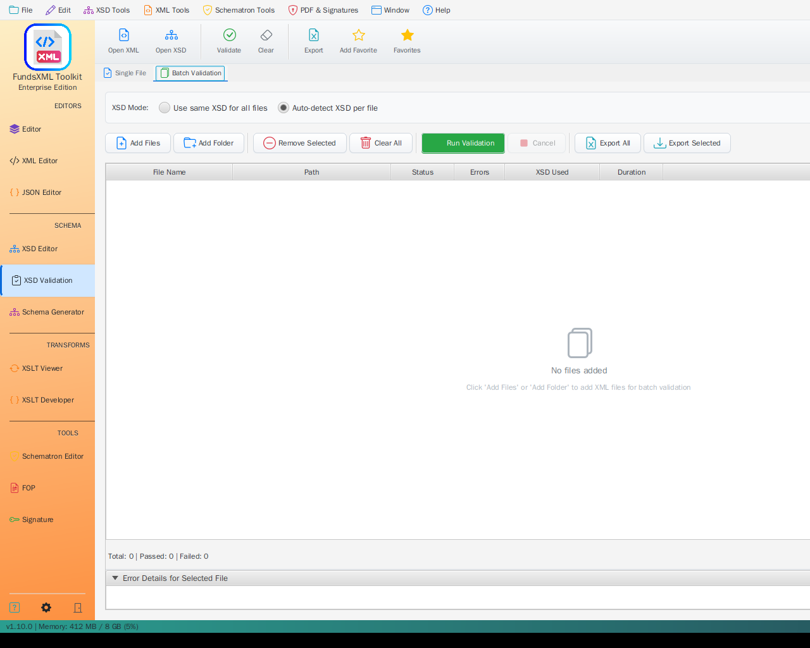Open the Schematron Tools menu
The height and width of the screenshot is (648, 810).
(239, 10)
